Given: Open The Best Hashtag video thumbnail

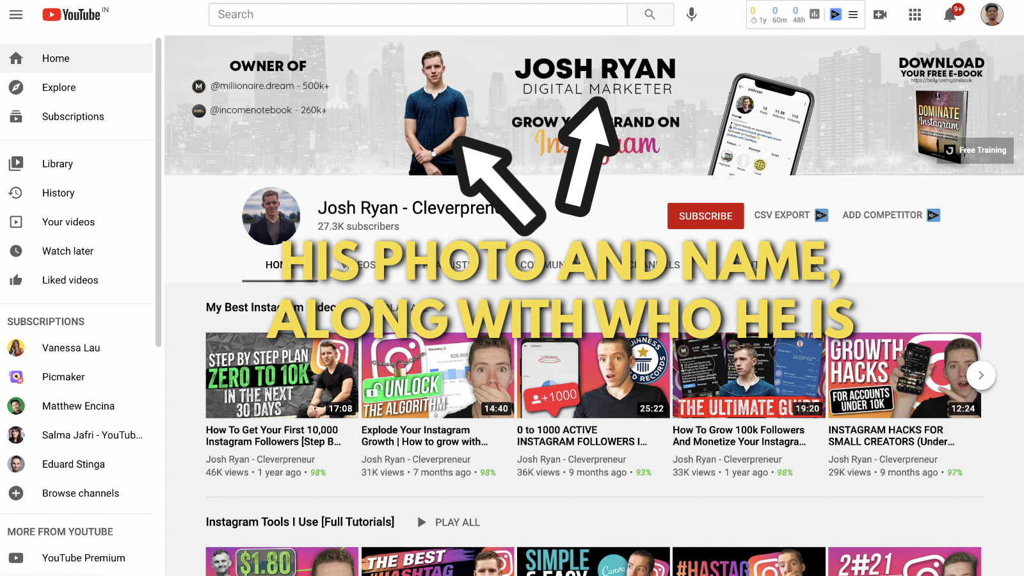Looking at the screenshot, I should pyautogui.click(x=437, y=561).
